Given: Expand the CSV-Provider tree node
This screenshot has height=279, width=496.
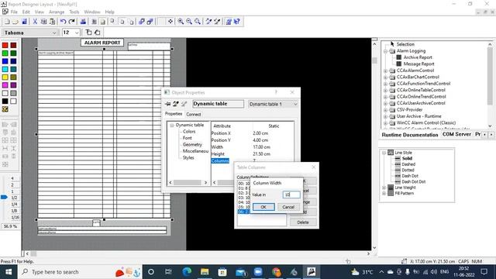Looking at the screenshot, I should (385, 110).
